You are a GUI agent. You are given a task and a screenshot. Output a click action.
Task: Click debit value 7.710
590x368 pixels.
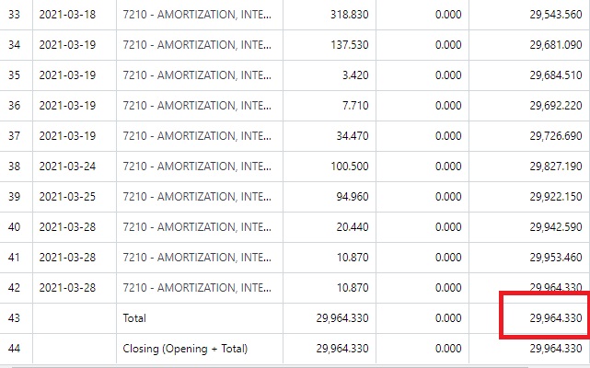[354, 106]
